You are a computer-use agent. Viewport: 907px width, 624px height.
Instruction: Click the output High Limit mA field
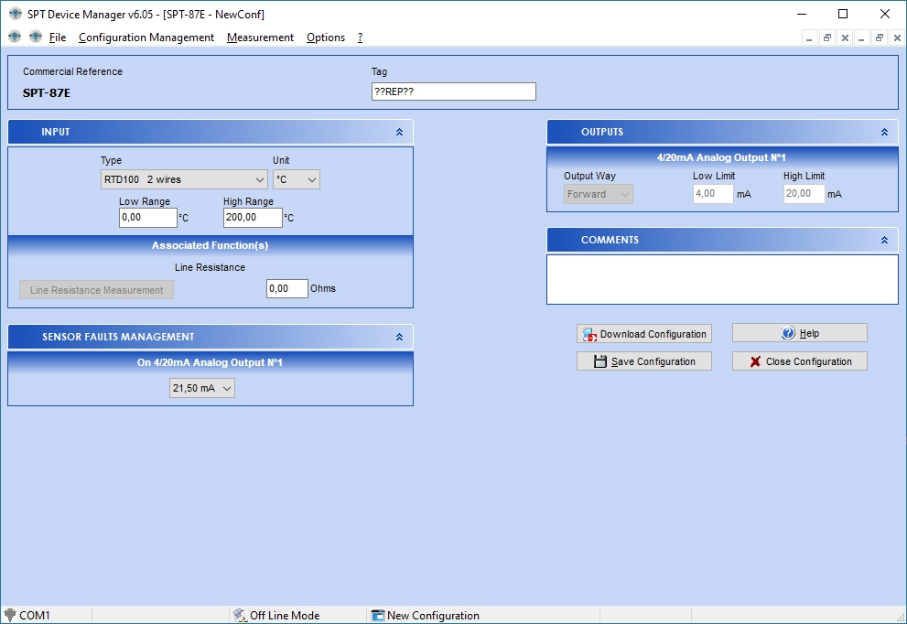[x=804, y=194]
